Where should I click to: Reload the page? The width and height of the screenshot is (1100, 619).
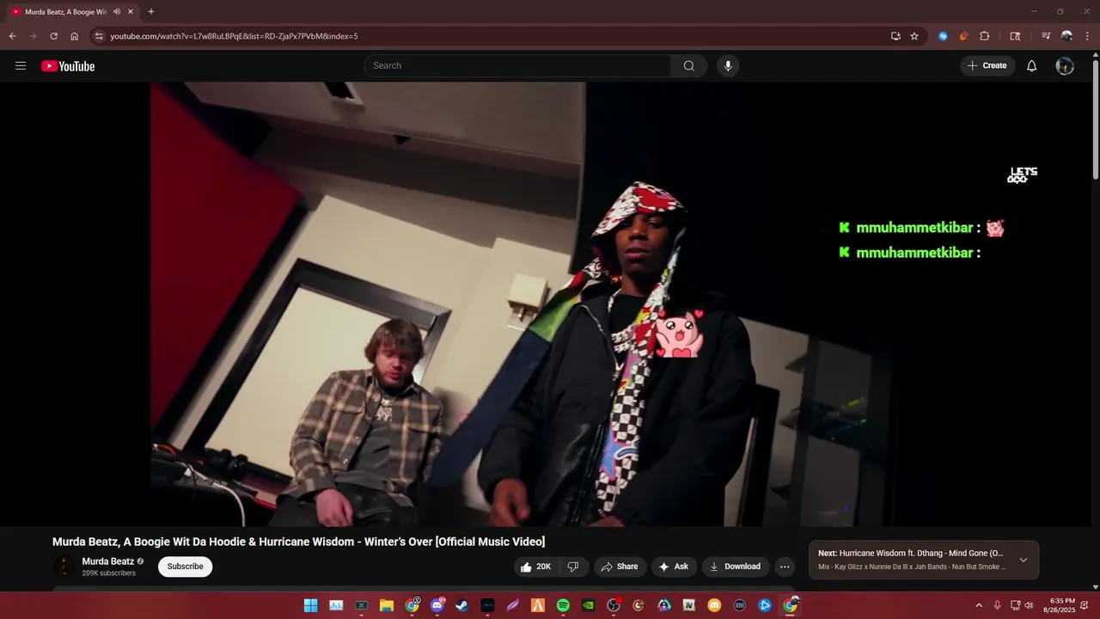pos(53,36)
